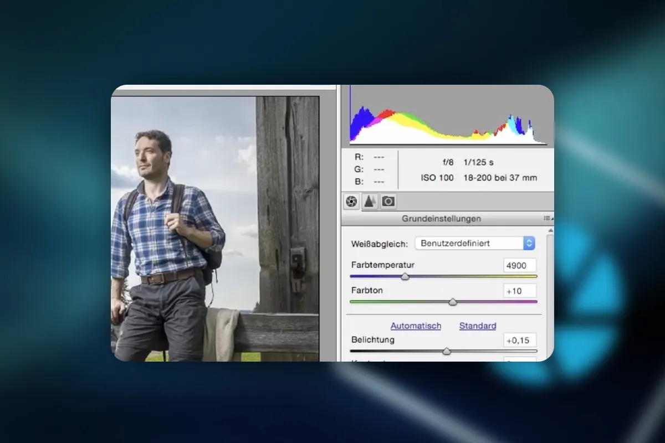Click the G channel readout
This screenshot has height=443, width=665.
click(369, 169)
